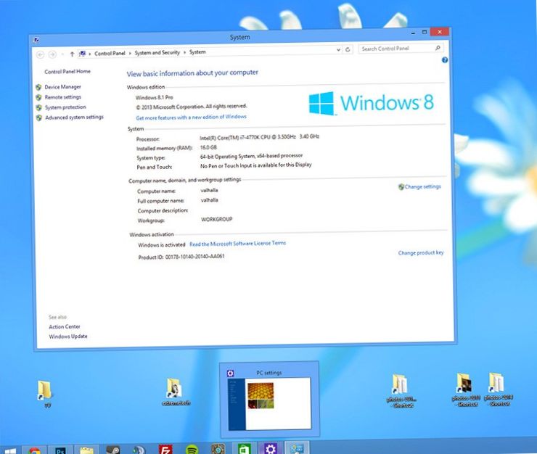Go to Control Panel Home
This screenshot has height=454, width=537.
coord(67,72)
